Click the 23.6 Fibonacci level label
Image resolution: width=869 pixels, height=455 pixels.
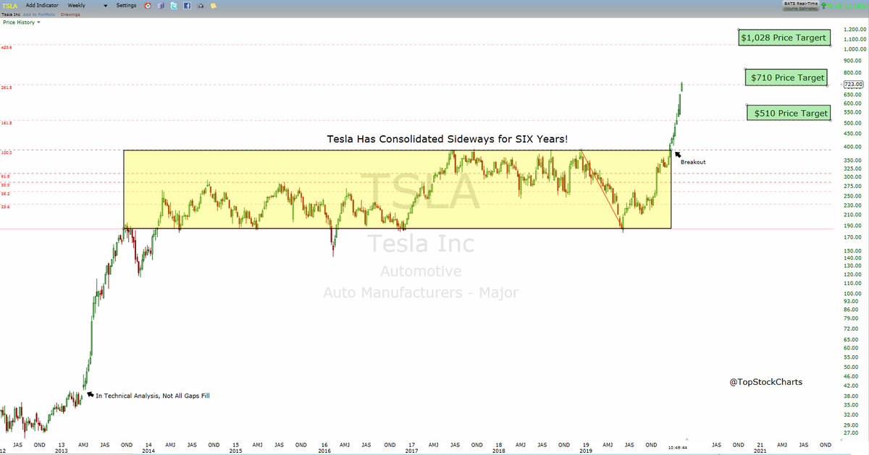pos(6,206)
